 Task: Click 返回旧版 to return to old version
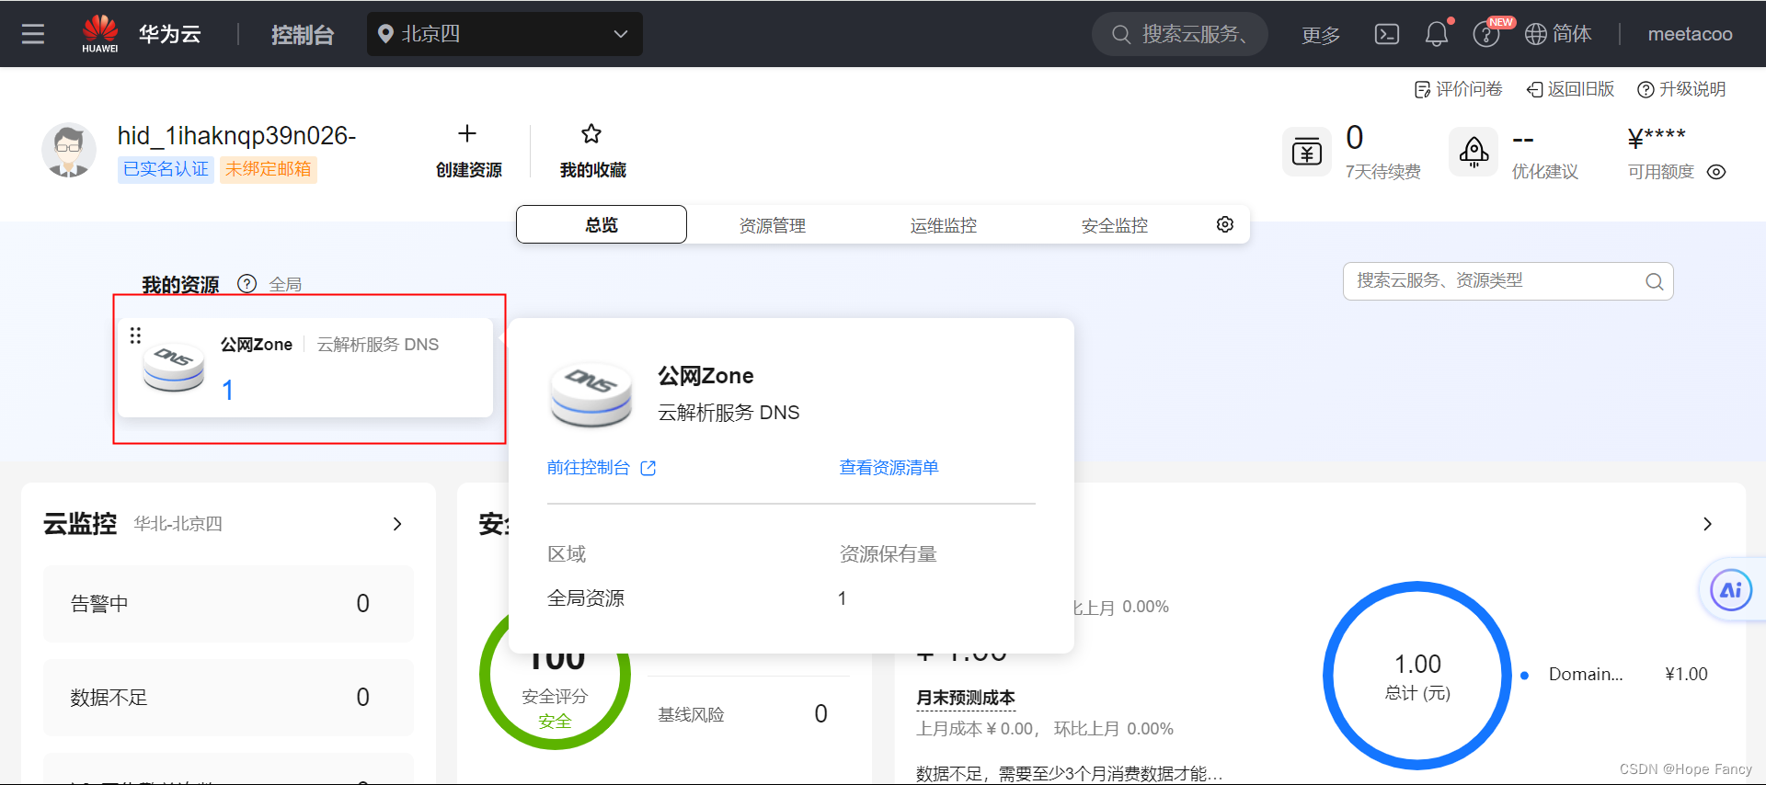click(x=1571, y=89)
